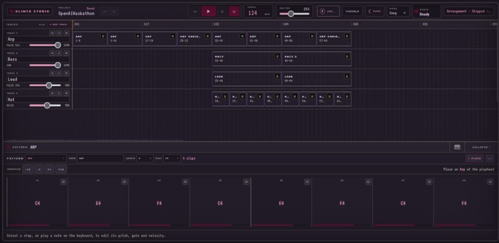Image resolution: width=499 pixels, height=243 pixels.
Task: Remove the Bass 2 clip at 49-64
Action: click(x=347, y=56)
